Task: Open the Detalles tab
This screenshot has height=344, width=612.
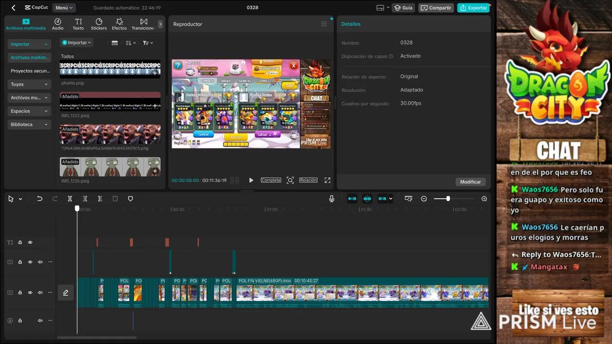Action: [x=351, y=24]
